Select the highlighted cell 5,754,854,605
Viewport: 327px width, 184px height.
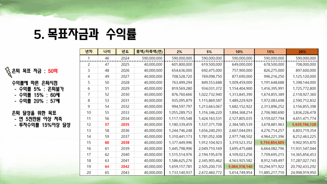pyautogui.click(x=271, y=143)
